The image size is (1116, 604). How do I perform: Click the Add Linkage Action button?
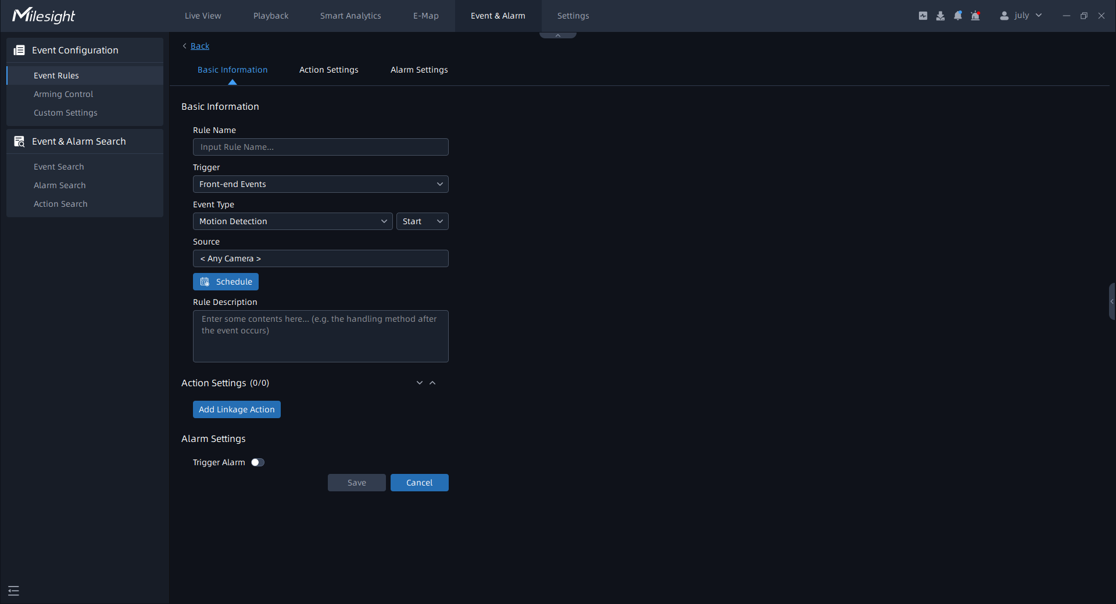237,409
